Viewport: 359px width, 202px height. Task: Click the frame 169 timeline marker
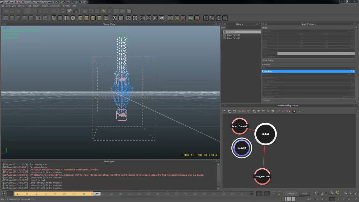pos(97,194)
